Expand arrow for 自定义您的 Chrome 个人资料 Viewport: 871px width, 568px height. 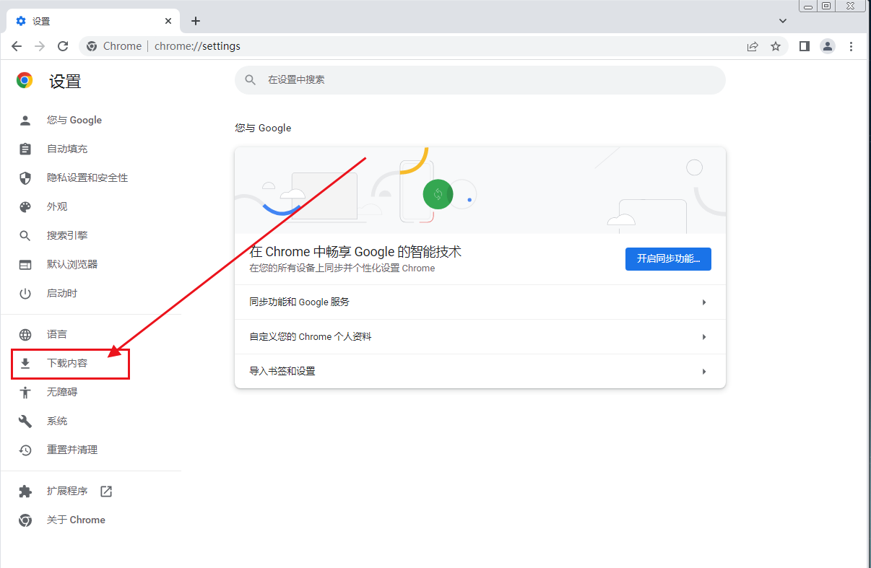click(704, 337)
